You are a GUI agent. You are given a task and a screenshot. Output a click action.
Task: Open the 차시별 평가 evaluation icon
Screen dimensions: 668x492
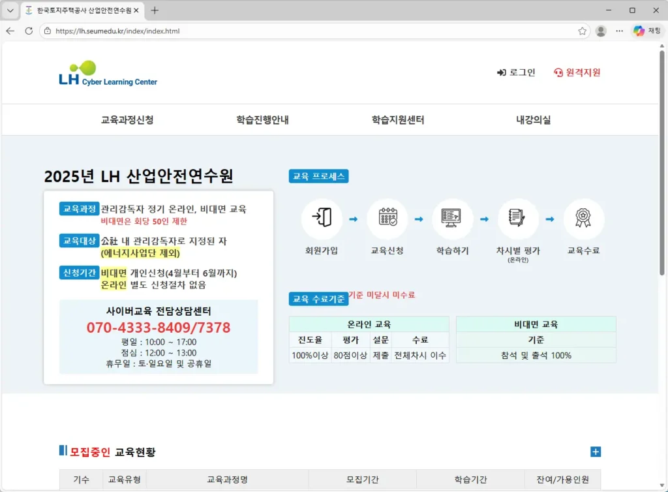(518, 217)
